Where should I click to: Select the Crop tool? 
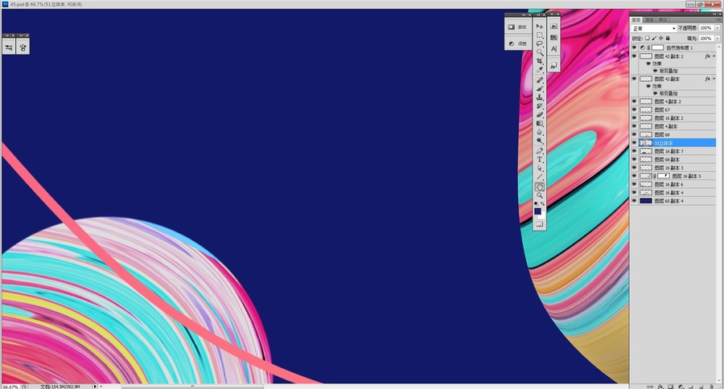pyautogui.click(x=539, y=61)
